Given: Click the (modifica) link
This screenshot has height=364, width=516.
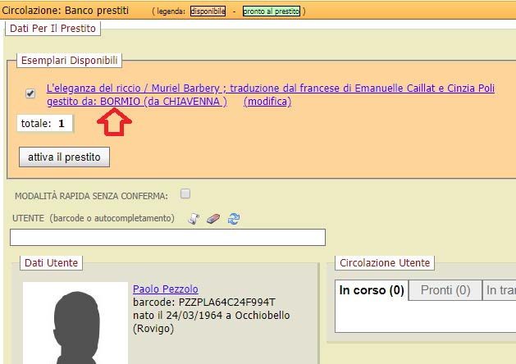Looking at the screenshot, I should click(267, 102).
